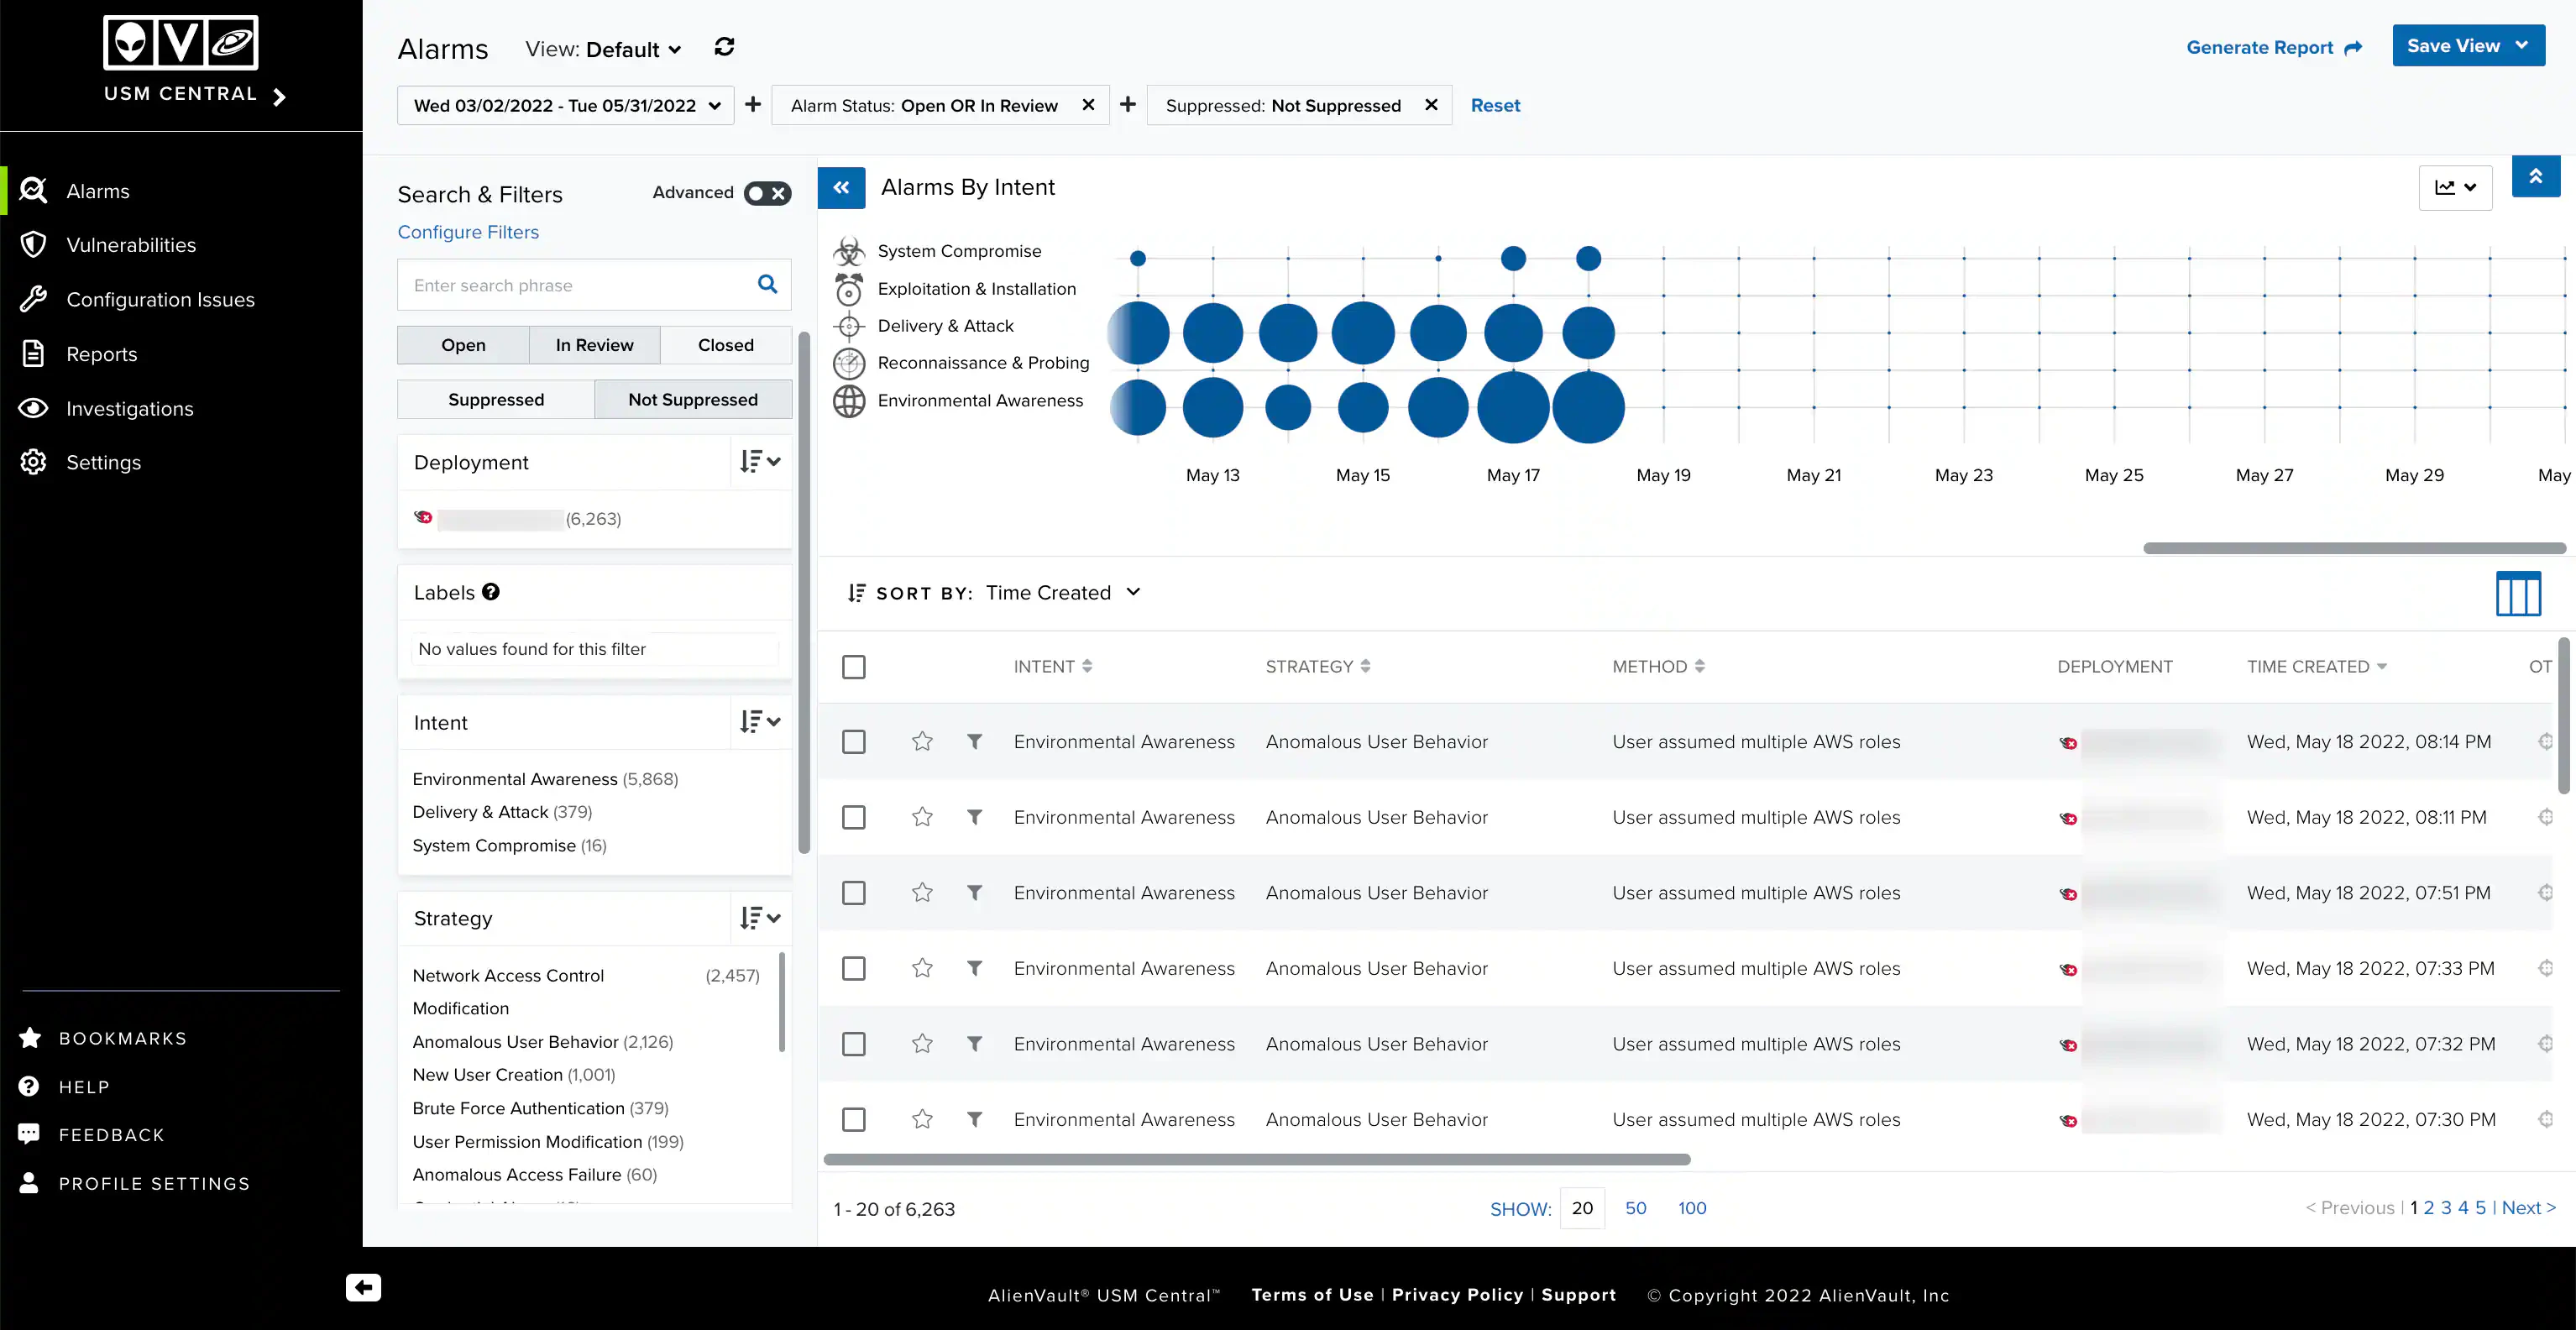Image resolution: width=2576 pixels, height=1330 pixels.
Task: Collapse the chart with the double up-arrow button
Action: [2535, 177]
